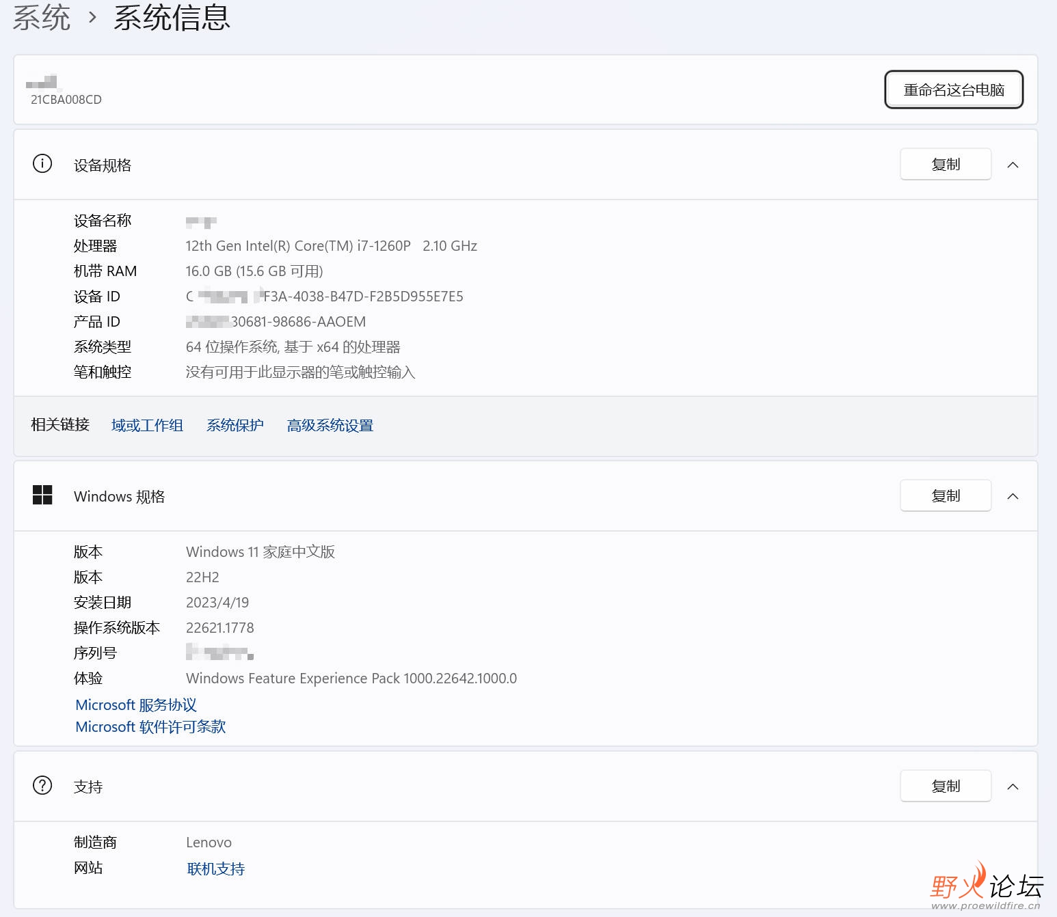Image resolution: width=1057 pixels, height=917 pixels.
Task: Click the 64 位操作系统 system type value
Action: [x=293, y=346]
